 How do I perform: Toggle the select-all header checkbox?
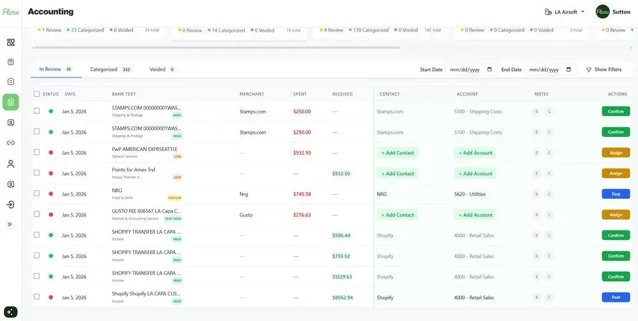[36, 94]
